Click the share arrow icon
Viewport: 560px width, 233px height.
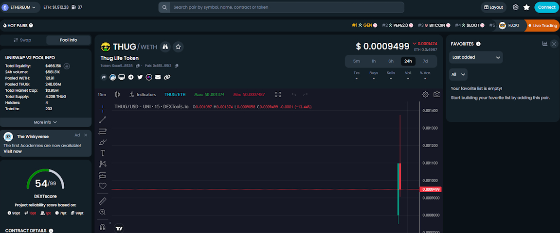click(104, 77)
